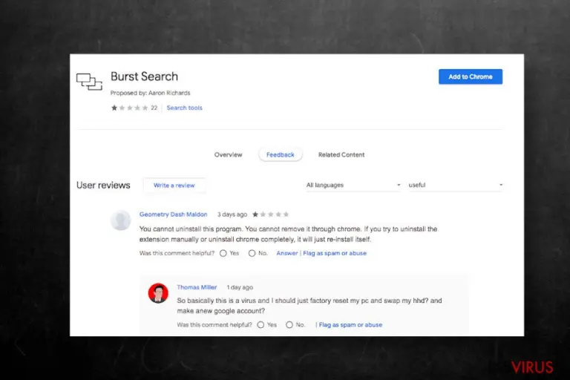Click the Burst Search title
The height and width of the screenshot is (380, 570).
pyautogui.click(x=144, y=76)
